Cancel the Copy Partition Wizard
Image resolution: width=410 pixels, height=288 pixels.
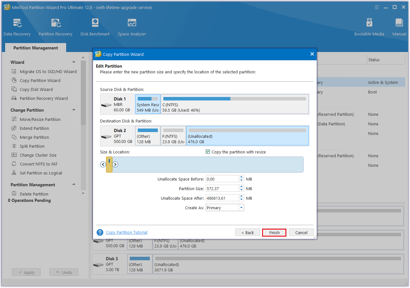[x=301, y=233]
